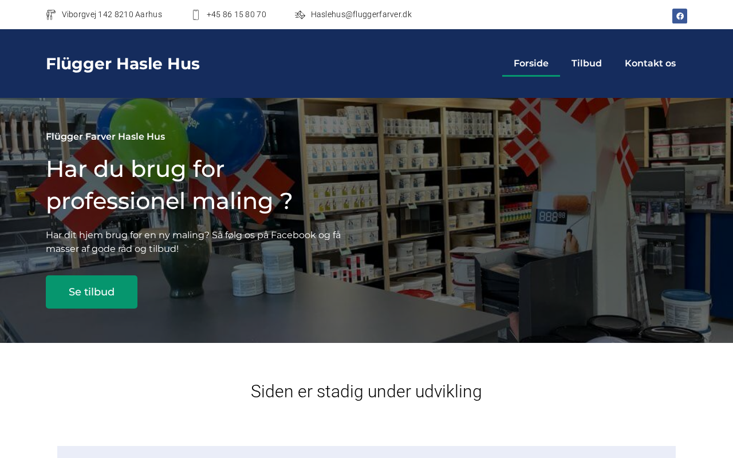This screenshot has height=458, width=733.
Task: Click the address Viborgvej 142 8210 Aarhus
Action: click(x=112, y=14)
